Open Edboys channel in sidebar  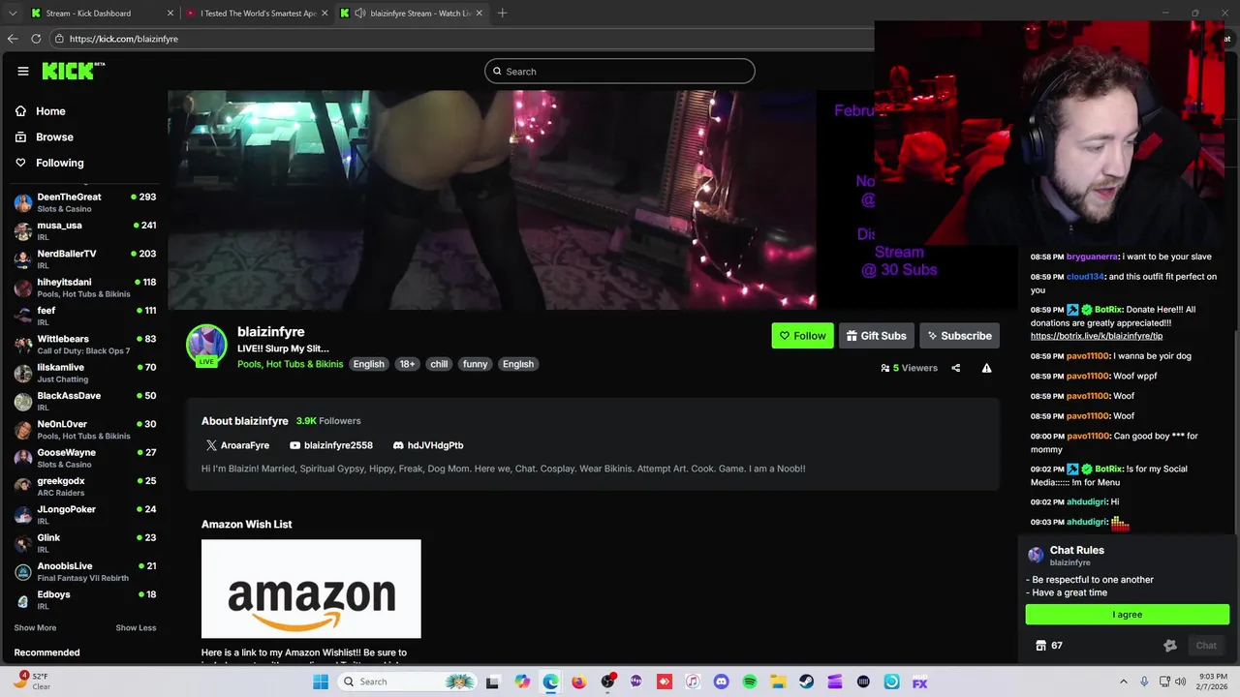tap(85, 599)
